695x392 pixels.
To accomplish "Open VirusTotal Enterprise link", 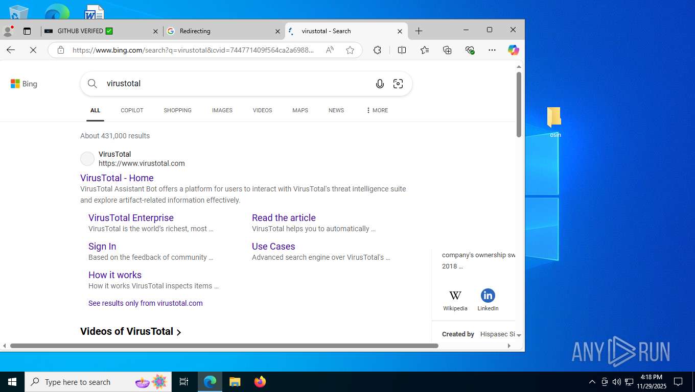I will coord(131,218).
